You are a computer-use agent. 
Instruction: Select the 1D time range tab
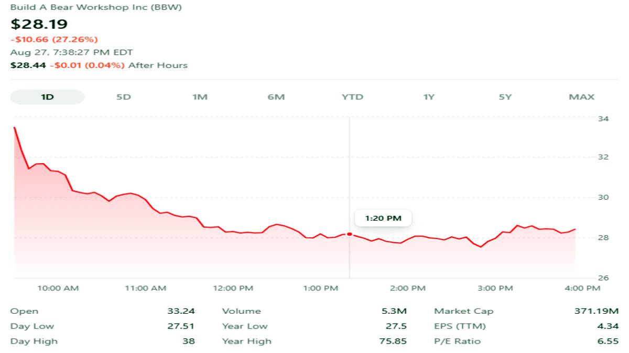tap(47, 97)
